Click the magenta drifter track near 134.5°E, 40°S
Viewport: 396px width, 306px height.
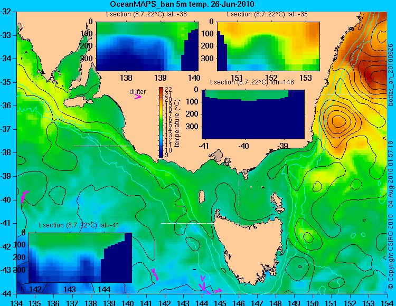24,196
